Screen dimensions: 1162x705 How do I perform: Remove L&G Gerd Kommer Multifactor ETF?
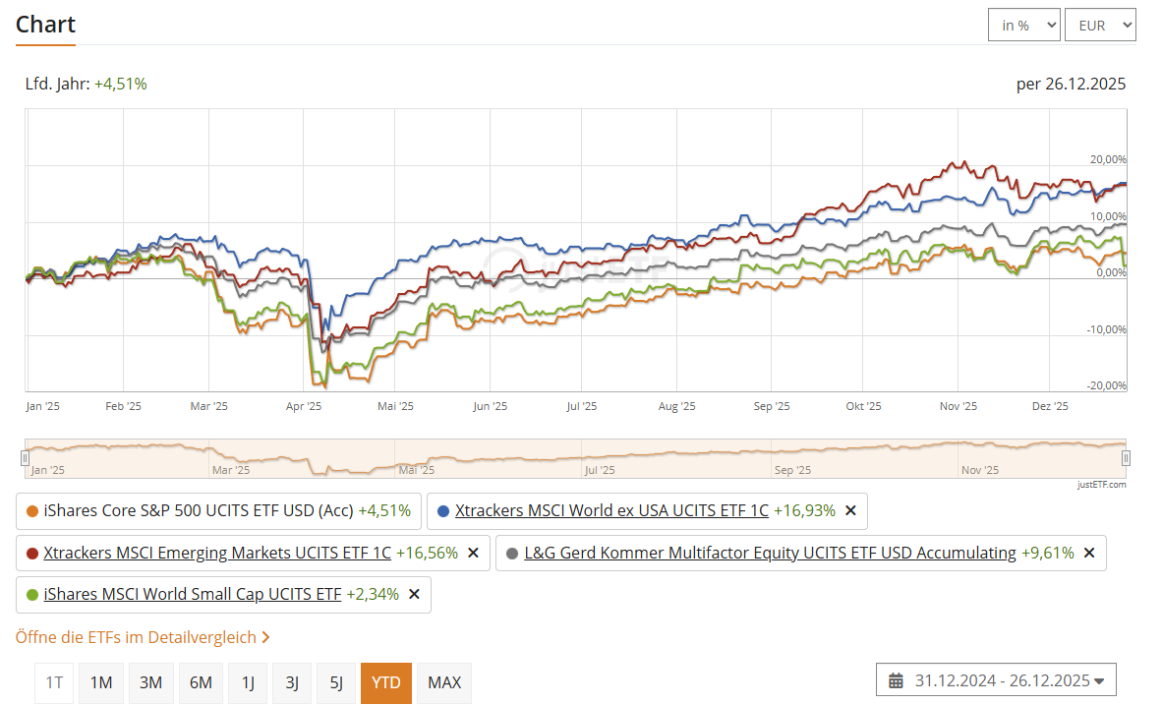[x=1089, y=553]
